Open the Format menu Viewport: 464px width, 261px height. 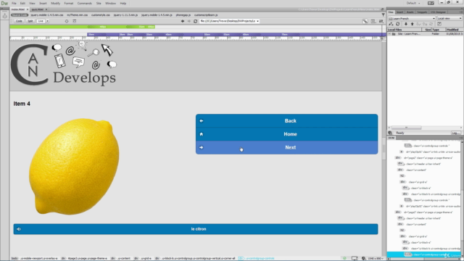[x=69, y=3]
